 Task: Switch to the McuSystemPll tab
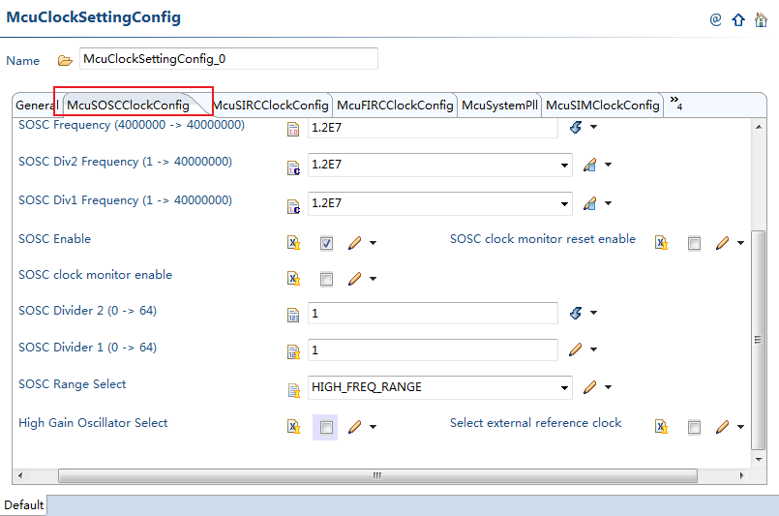(499, 106)
